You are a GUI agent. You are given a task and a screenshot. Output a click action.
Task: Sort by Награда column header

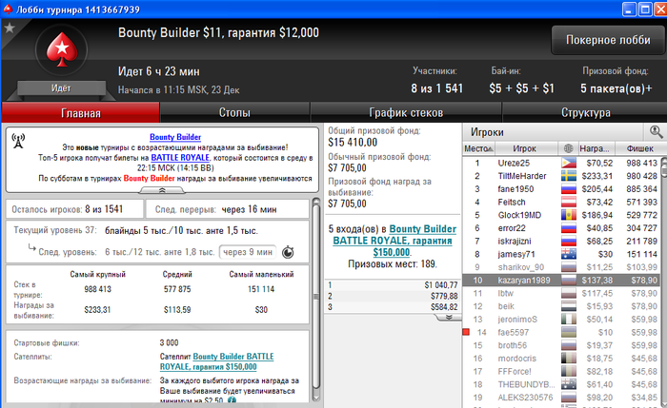pos(595,148)
